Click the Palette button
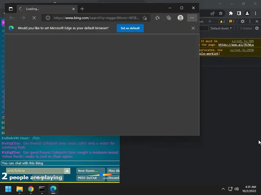 pyautogui.click(x=48, y=177)
